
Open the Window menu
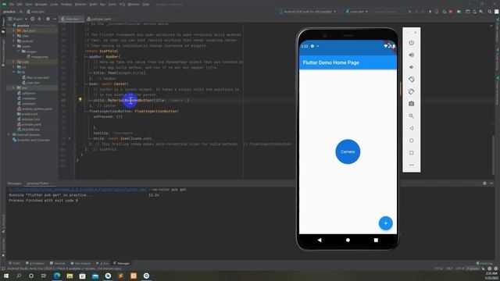click(134, 5)
